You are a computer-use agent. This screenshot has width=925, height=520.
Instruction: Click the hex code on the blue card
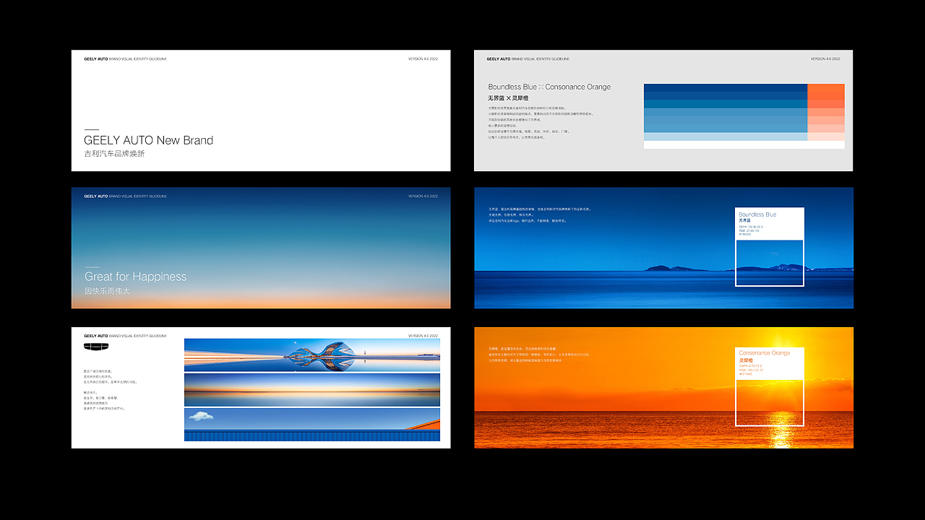745,234
